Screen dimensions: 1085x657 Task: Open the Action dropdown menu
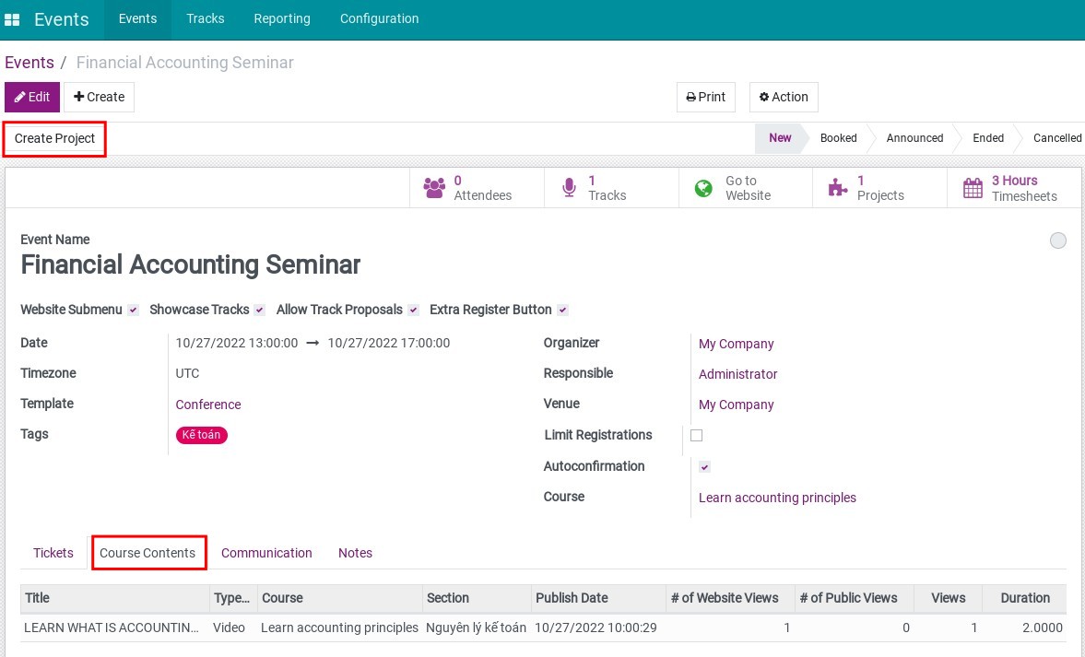click(784, 97)
